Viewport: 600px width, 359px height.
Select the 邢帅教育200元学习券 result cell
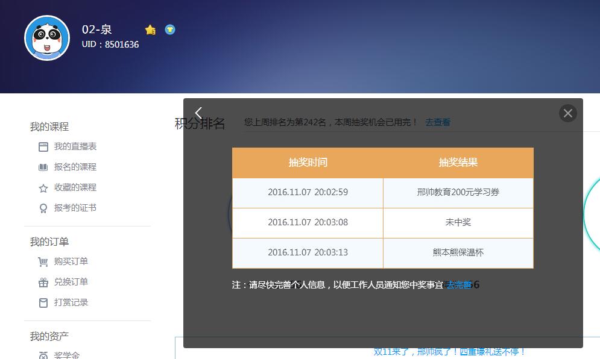458,193
